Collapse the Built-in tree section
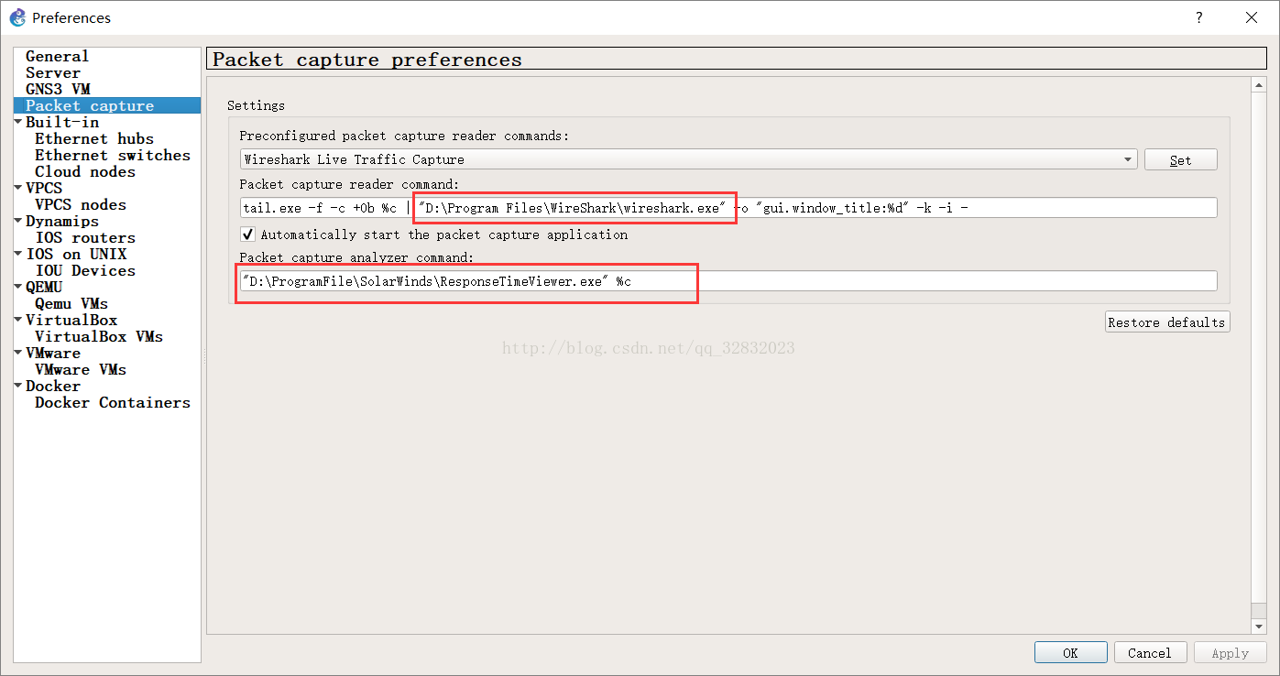1280x676 pixels. pyautogui.click(x=18, y=123)
